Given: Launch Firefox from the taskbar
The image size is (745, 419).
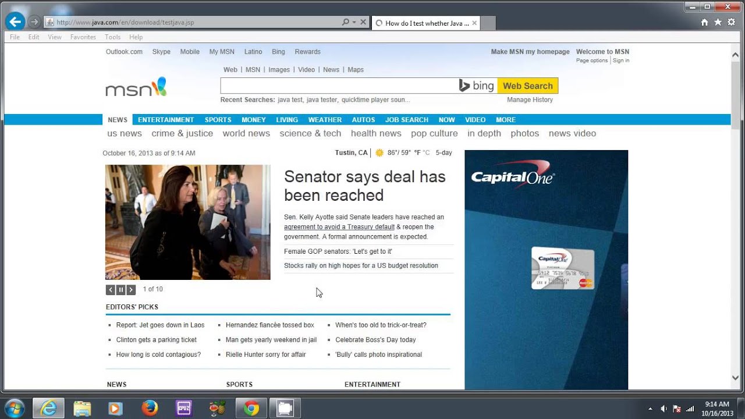Looking at the screenshot, I should [x=150, y=409].
